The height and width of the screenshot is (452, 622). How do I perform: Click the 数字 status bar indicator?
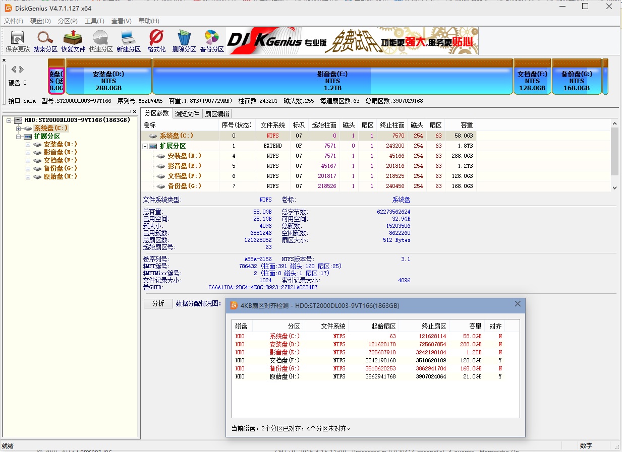586,446
